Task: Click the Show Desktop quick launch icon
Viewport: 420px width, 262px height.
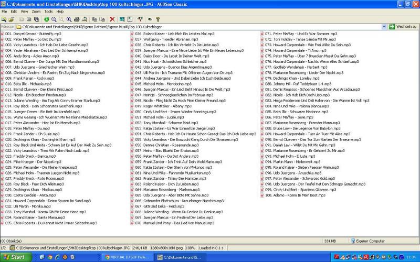Action: coord(42,257)
